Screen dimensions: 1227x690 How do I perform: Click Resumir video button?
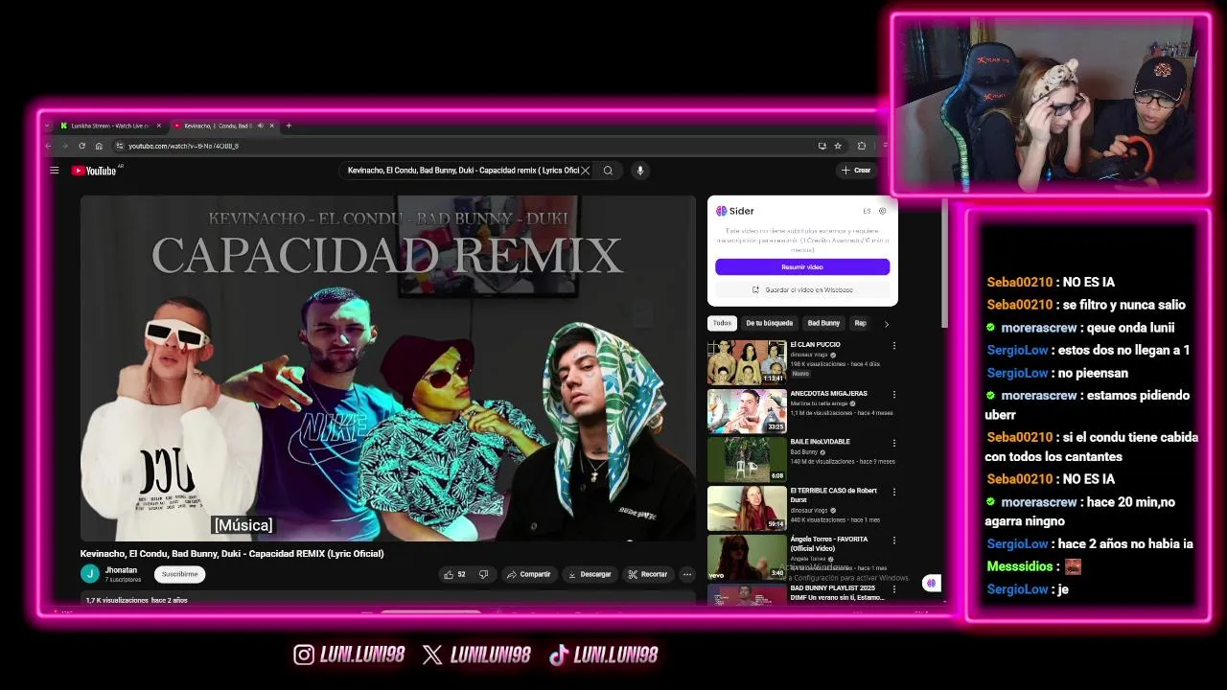click(802, 267)
